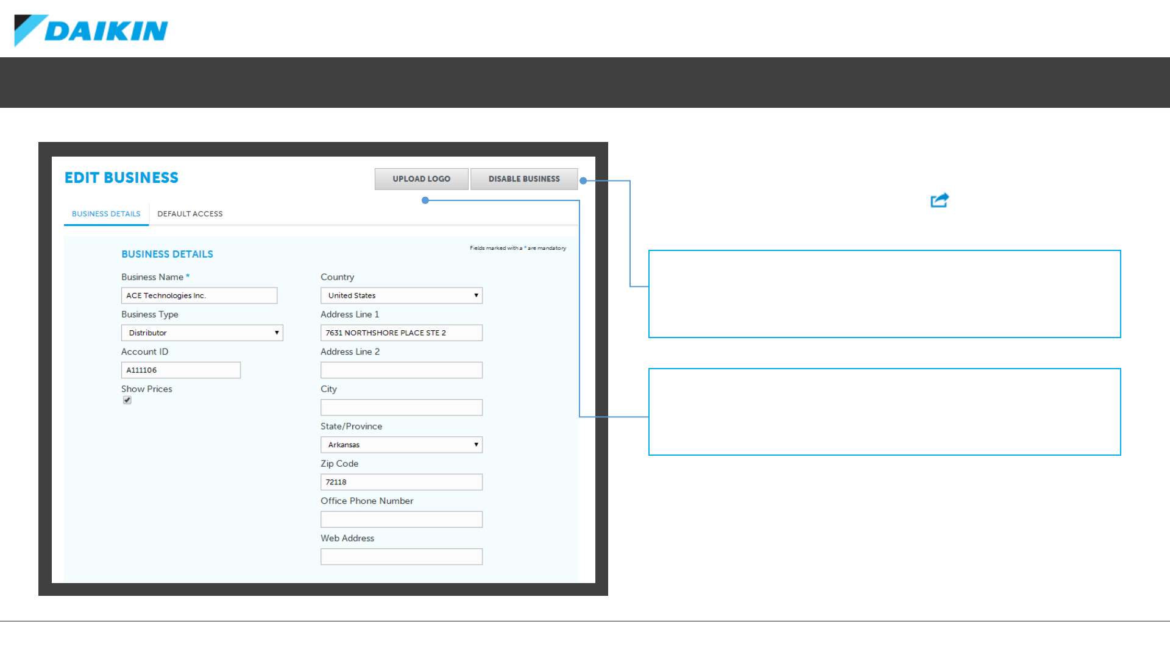Click the share arrow icon
1170x658 pixels.
coord(940,200)
